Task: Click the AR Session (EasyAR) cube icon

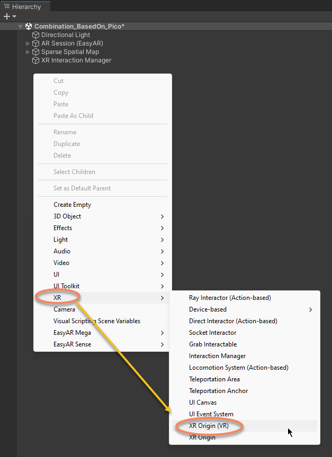Action: pos(36,43)
